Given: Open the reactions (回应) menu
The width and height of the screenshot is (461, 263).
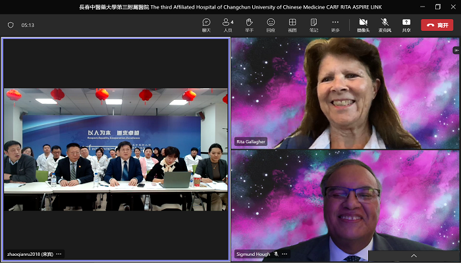Looking at the screenshot, I should [271, 25].
